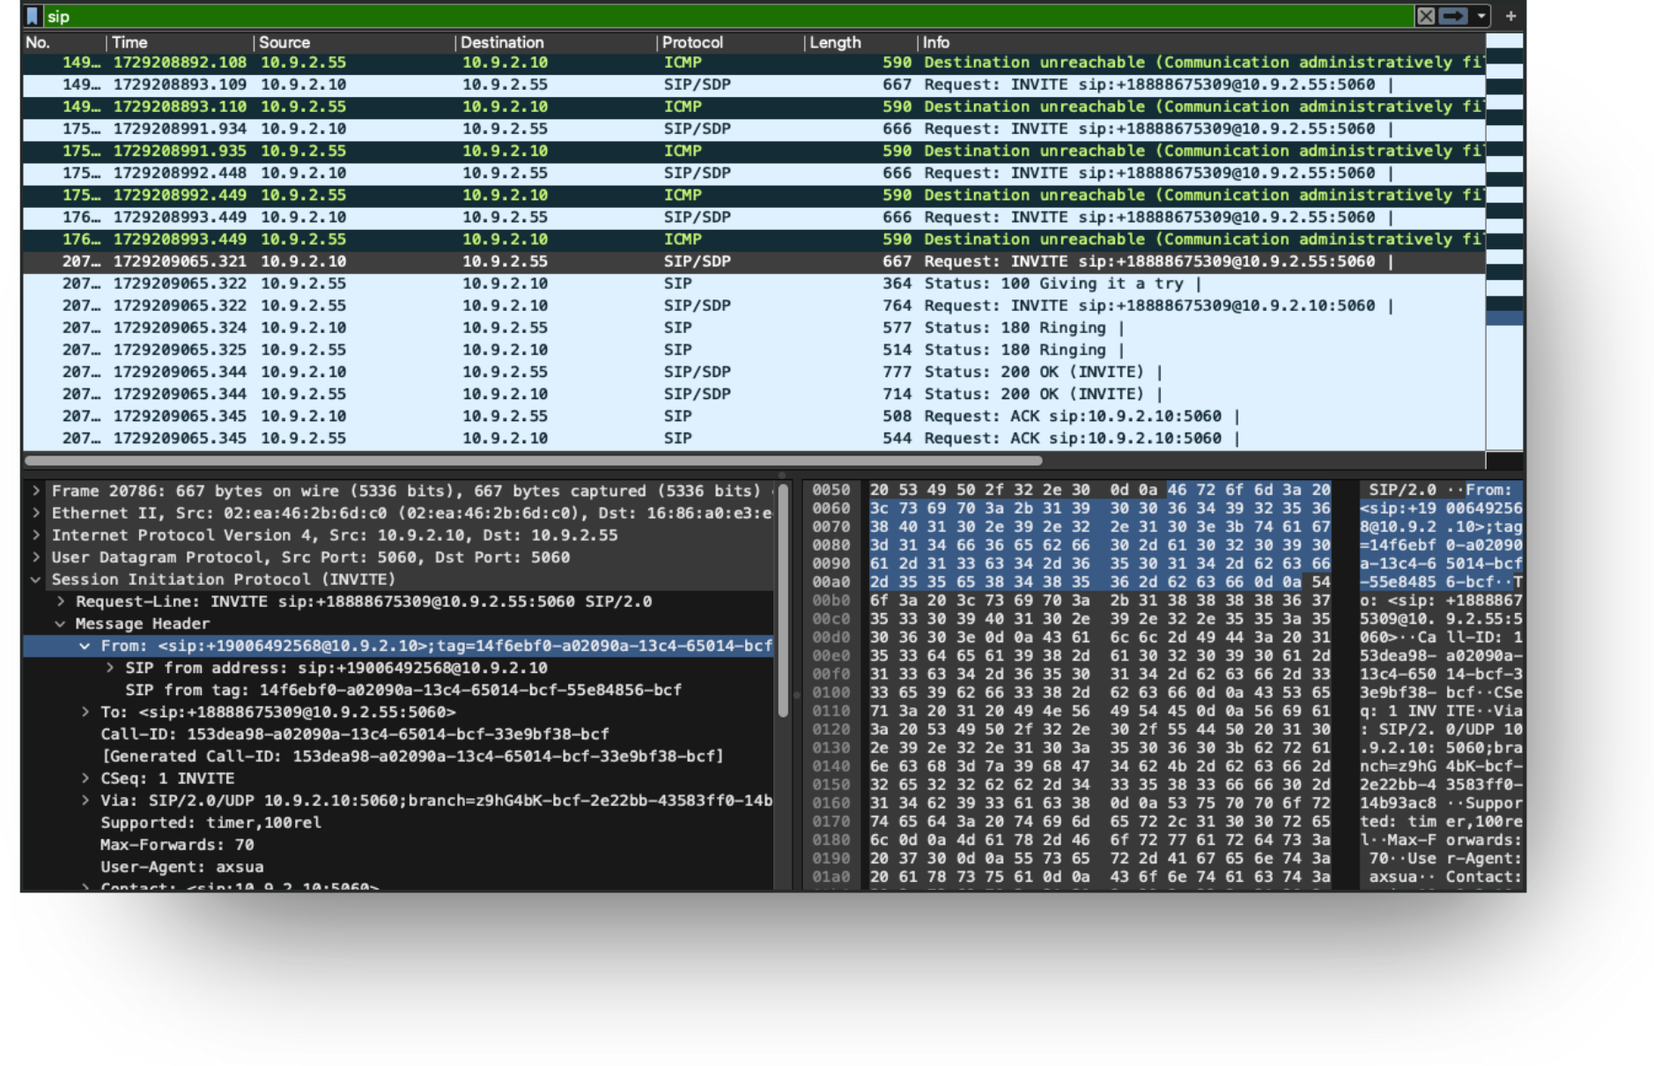The height and width of the screenshot is (1066, 1654).
Task: Select 508-byte ACK request packet
Action: (753, 416)
